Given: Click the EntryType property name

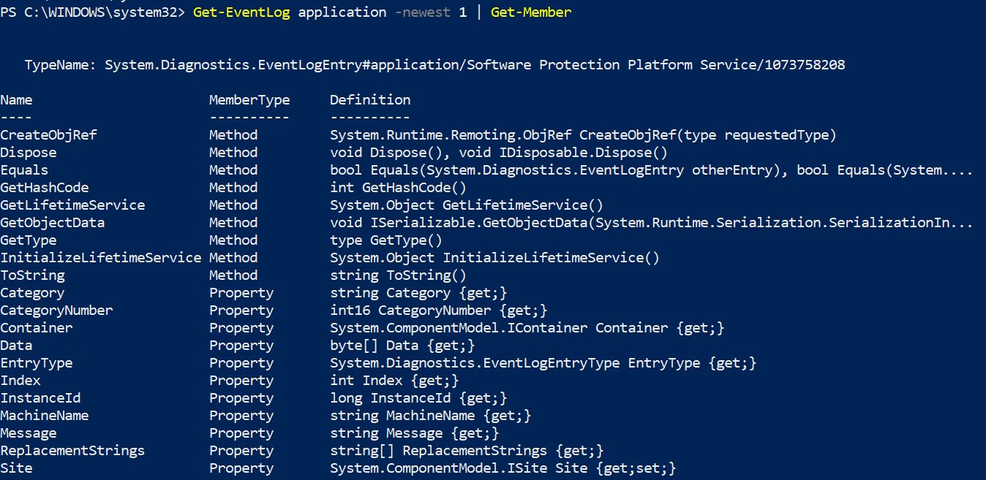Looking at the screenshot, I should (37, 363).
